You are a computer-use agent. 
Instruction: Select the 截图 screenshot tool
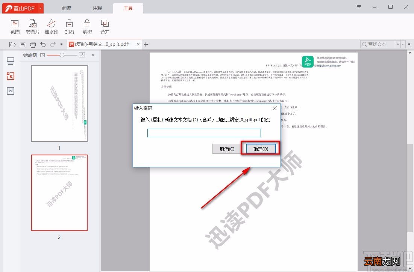(15, 27)
